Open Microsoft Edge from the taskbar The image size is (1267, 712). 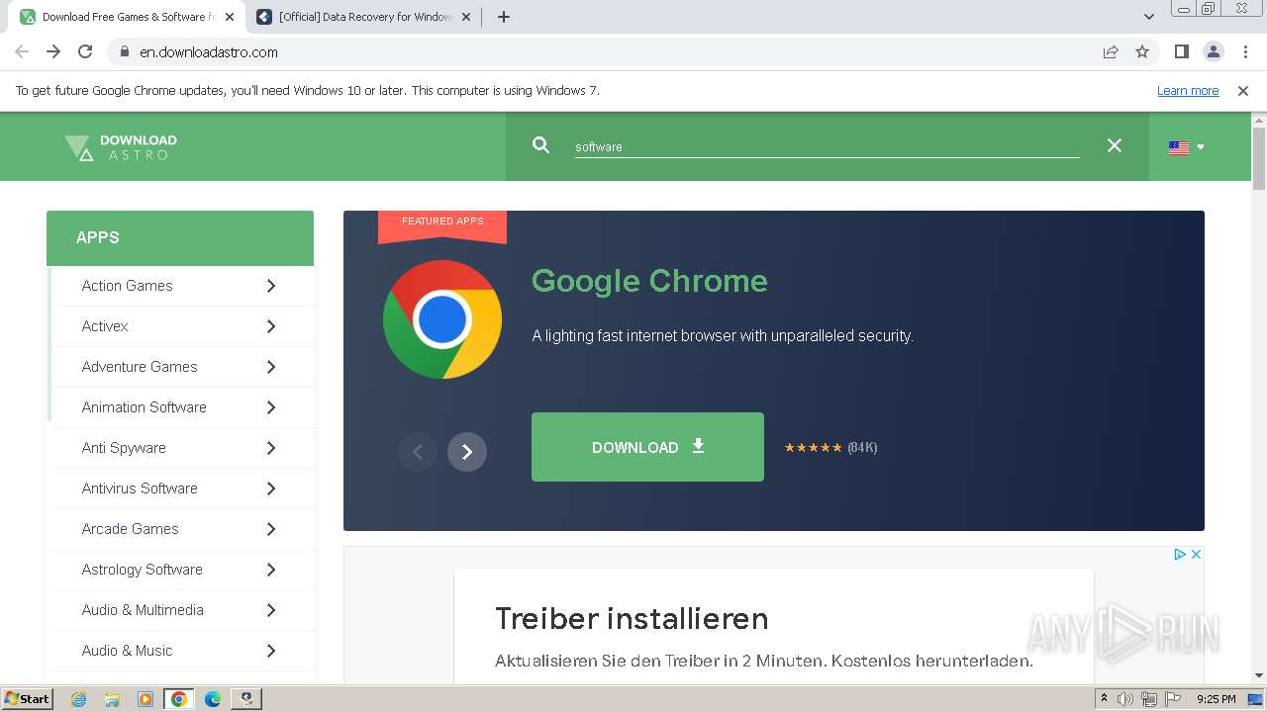[212, 699]
